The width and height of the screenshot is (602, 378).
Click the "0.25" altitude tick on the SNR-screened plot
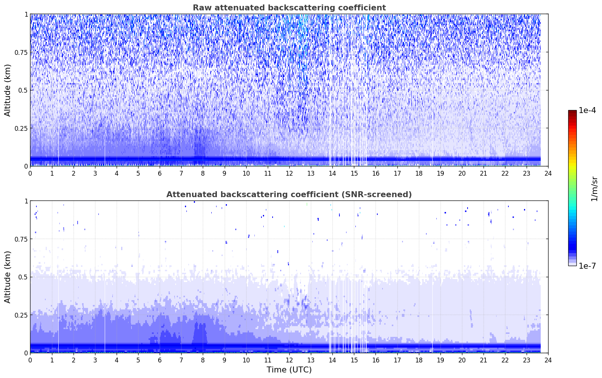[21, 315]
